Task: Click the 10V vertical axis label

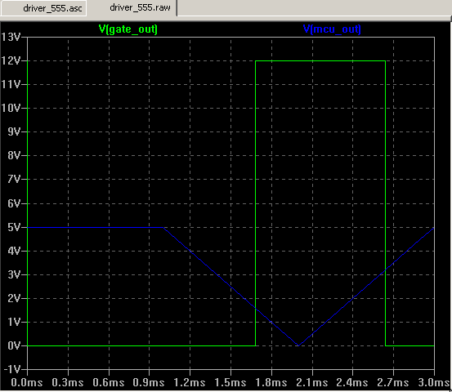Action: pos(11,109)
